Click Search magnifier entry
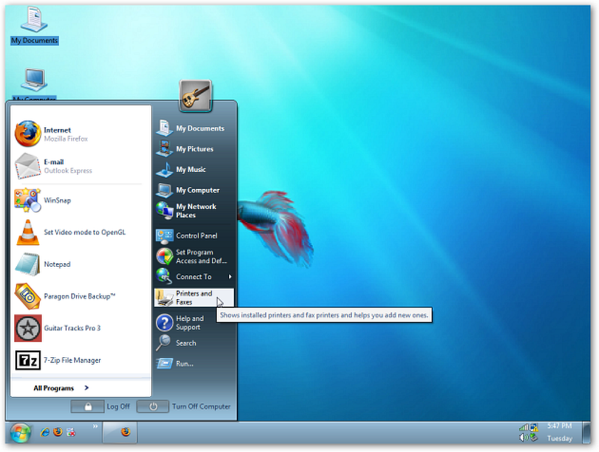The height and width of the screenshot is (452, 599). [194, 343]
